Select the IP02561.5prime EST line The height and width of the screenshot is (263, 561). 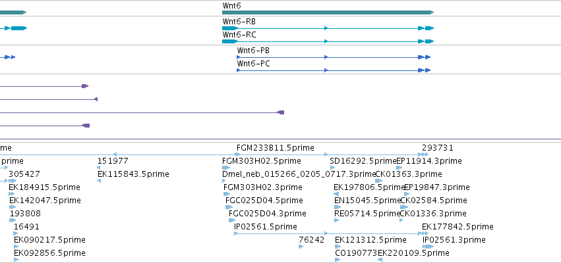pyautogui.click(x=328, y=233)
